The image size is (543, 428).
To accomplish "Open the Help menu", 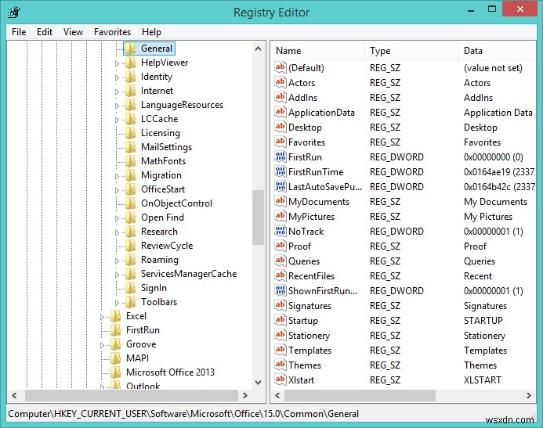I will click(x=151, y=32).
